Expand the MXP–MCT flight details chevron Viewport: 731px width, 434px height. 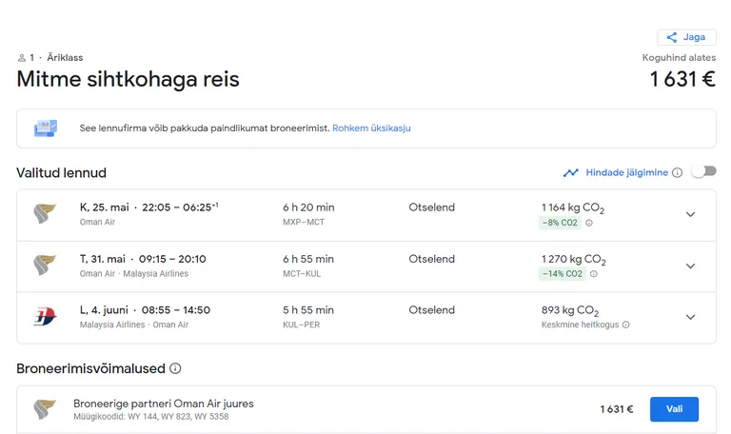[x=690, y=214]
